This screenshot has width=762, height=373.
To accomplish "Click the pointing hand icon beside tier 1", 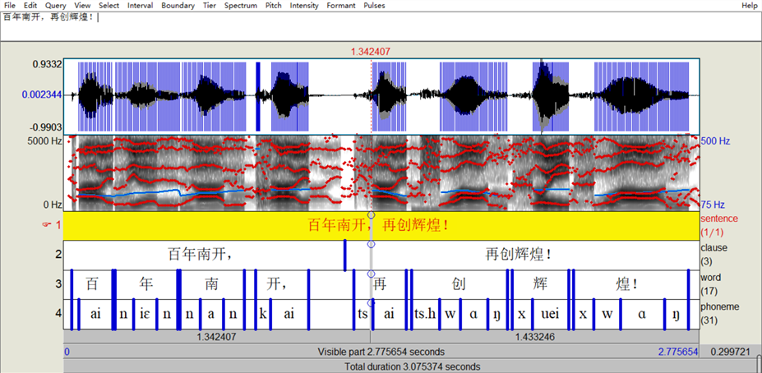I will 47,224.
